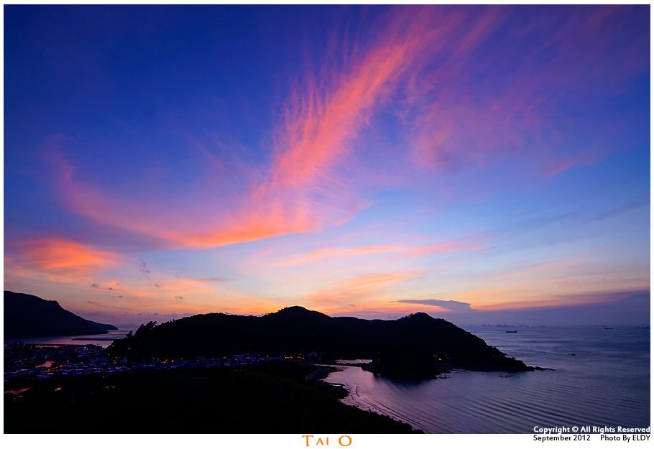Viewport: 654px width, 449px height.
Task: Click the 'Copyright © All Rights Reserved' text
Action: click(x=591, y=430)
